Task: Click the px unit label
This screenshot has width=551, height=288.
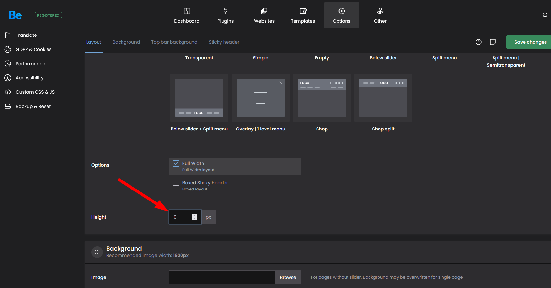Action: tap(208, 217)
